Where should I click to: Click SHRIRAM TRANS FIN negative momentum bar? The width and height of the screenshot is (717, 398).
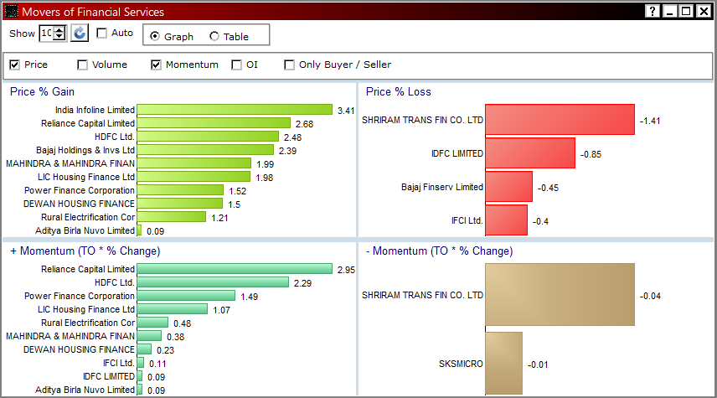point(560,295)
